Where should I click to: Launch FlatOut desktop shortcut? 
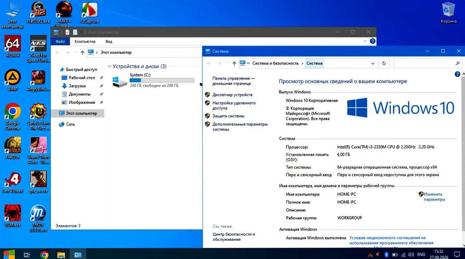pyautogui.click(x=13, y=148)
